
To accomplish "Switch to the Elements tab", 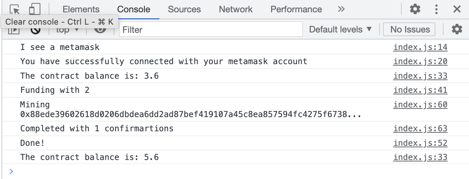I will (x=81, y=9).
